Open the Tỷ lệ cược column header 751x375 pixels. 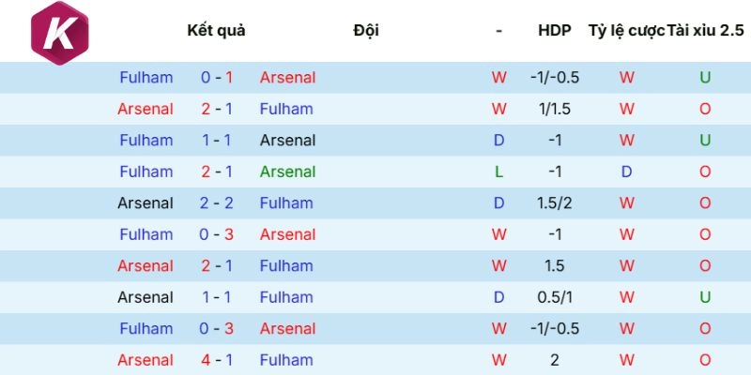(x=626, y=30)
